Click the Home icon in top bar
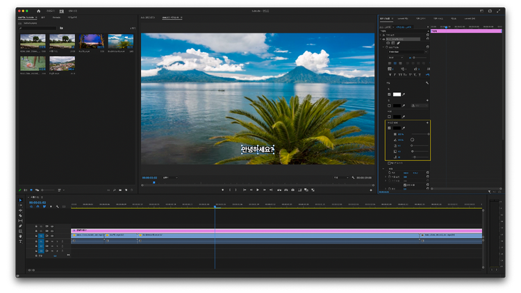521x293 pixels. [x=39, y=11]
